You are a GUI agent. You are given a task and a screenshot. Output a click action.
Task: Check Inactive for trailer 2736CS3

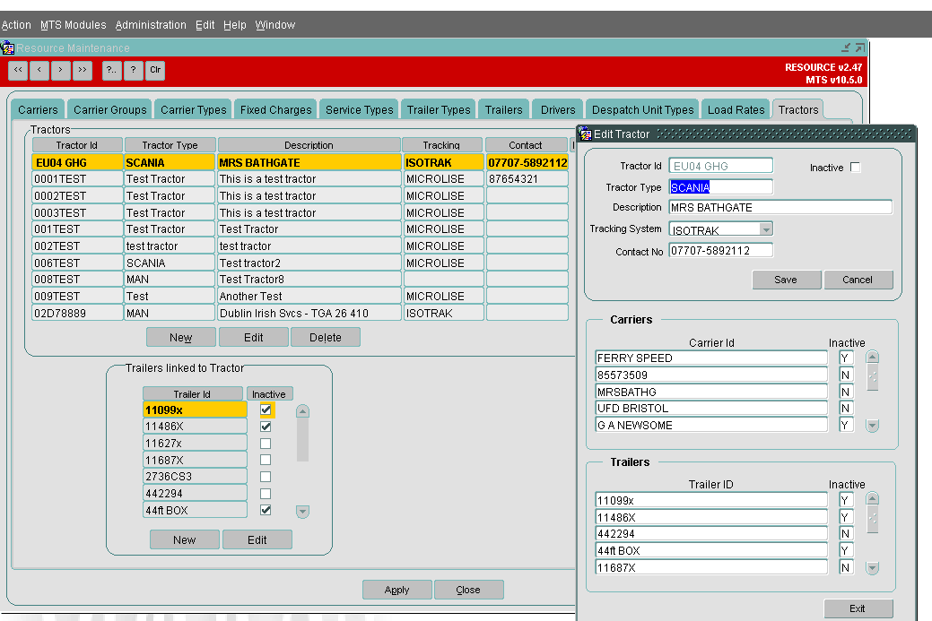[x=266, y=477]
